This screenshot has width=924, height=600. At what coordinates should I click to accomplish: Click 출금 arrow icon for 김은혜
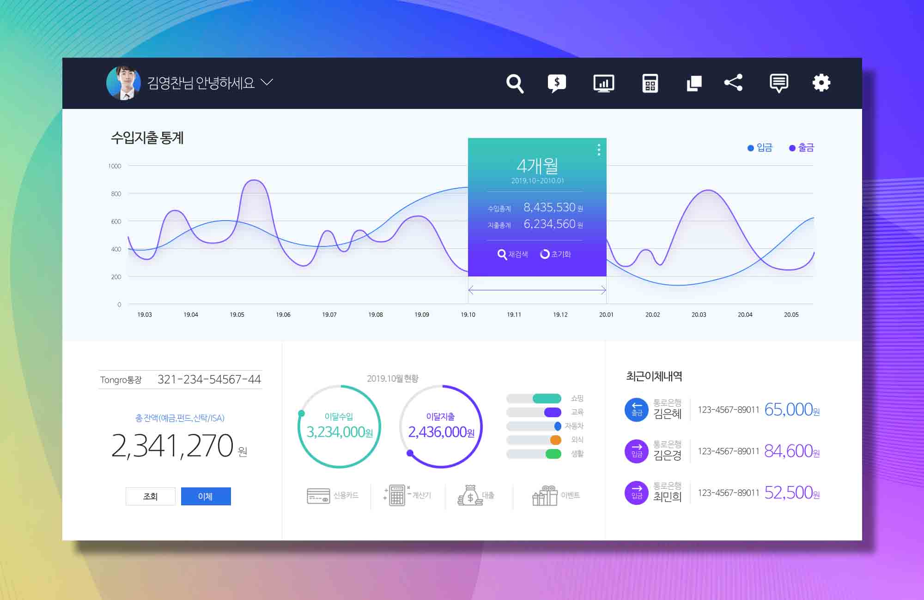[637, 410]
